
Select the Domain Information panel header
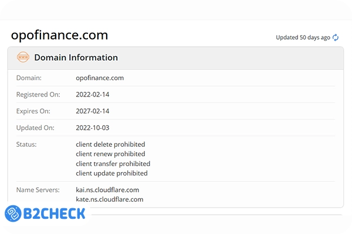click(76, 57)
